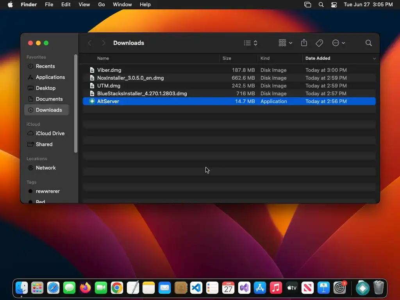Sort files by Kind column

[x=265, y=59]
